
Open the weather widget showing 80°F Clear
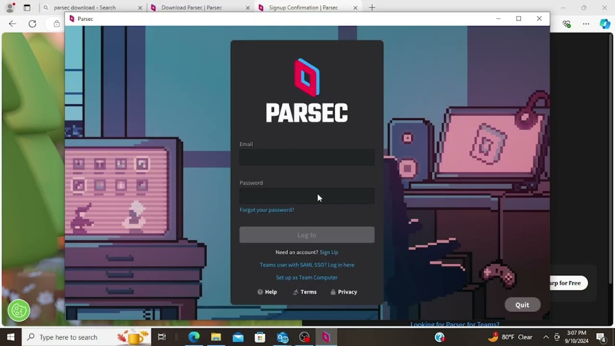tap(510, 337)
